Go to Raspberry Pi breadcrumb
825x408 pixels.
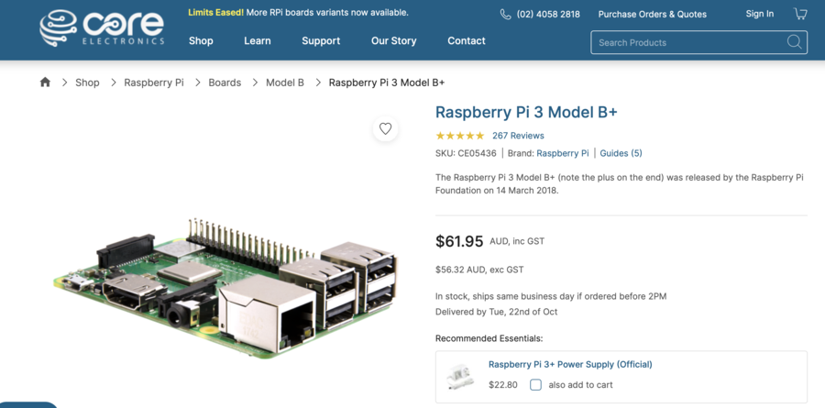[154, 83]
